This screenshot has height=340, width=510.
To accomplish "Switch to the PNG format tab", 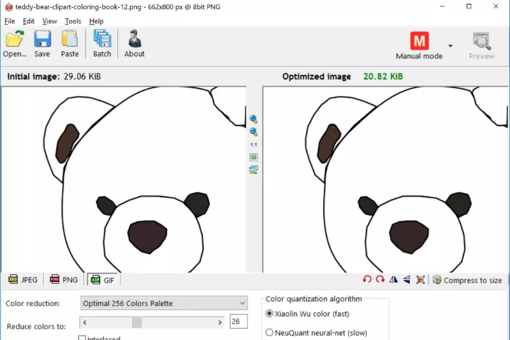I will coord(64,280).
